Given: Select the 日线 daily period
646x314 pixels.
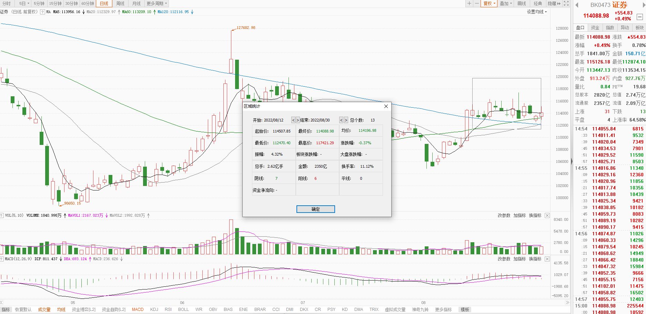Looking at the screenshot, I should click(104, 3).
